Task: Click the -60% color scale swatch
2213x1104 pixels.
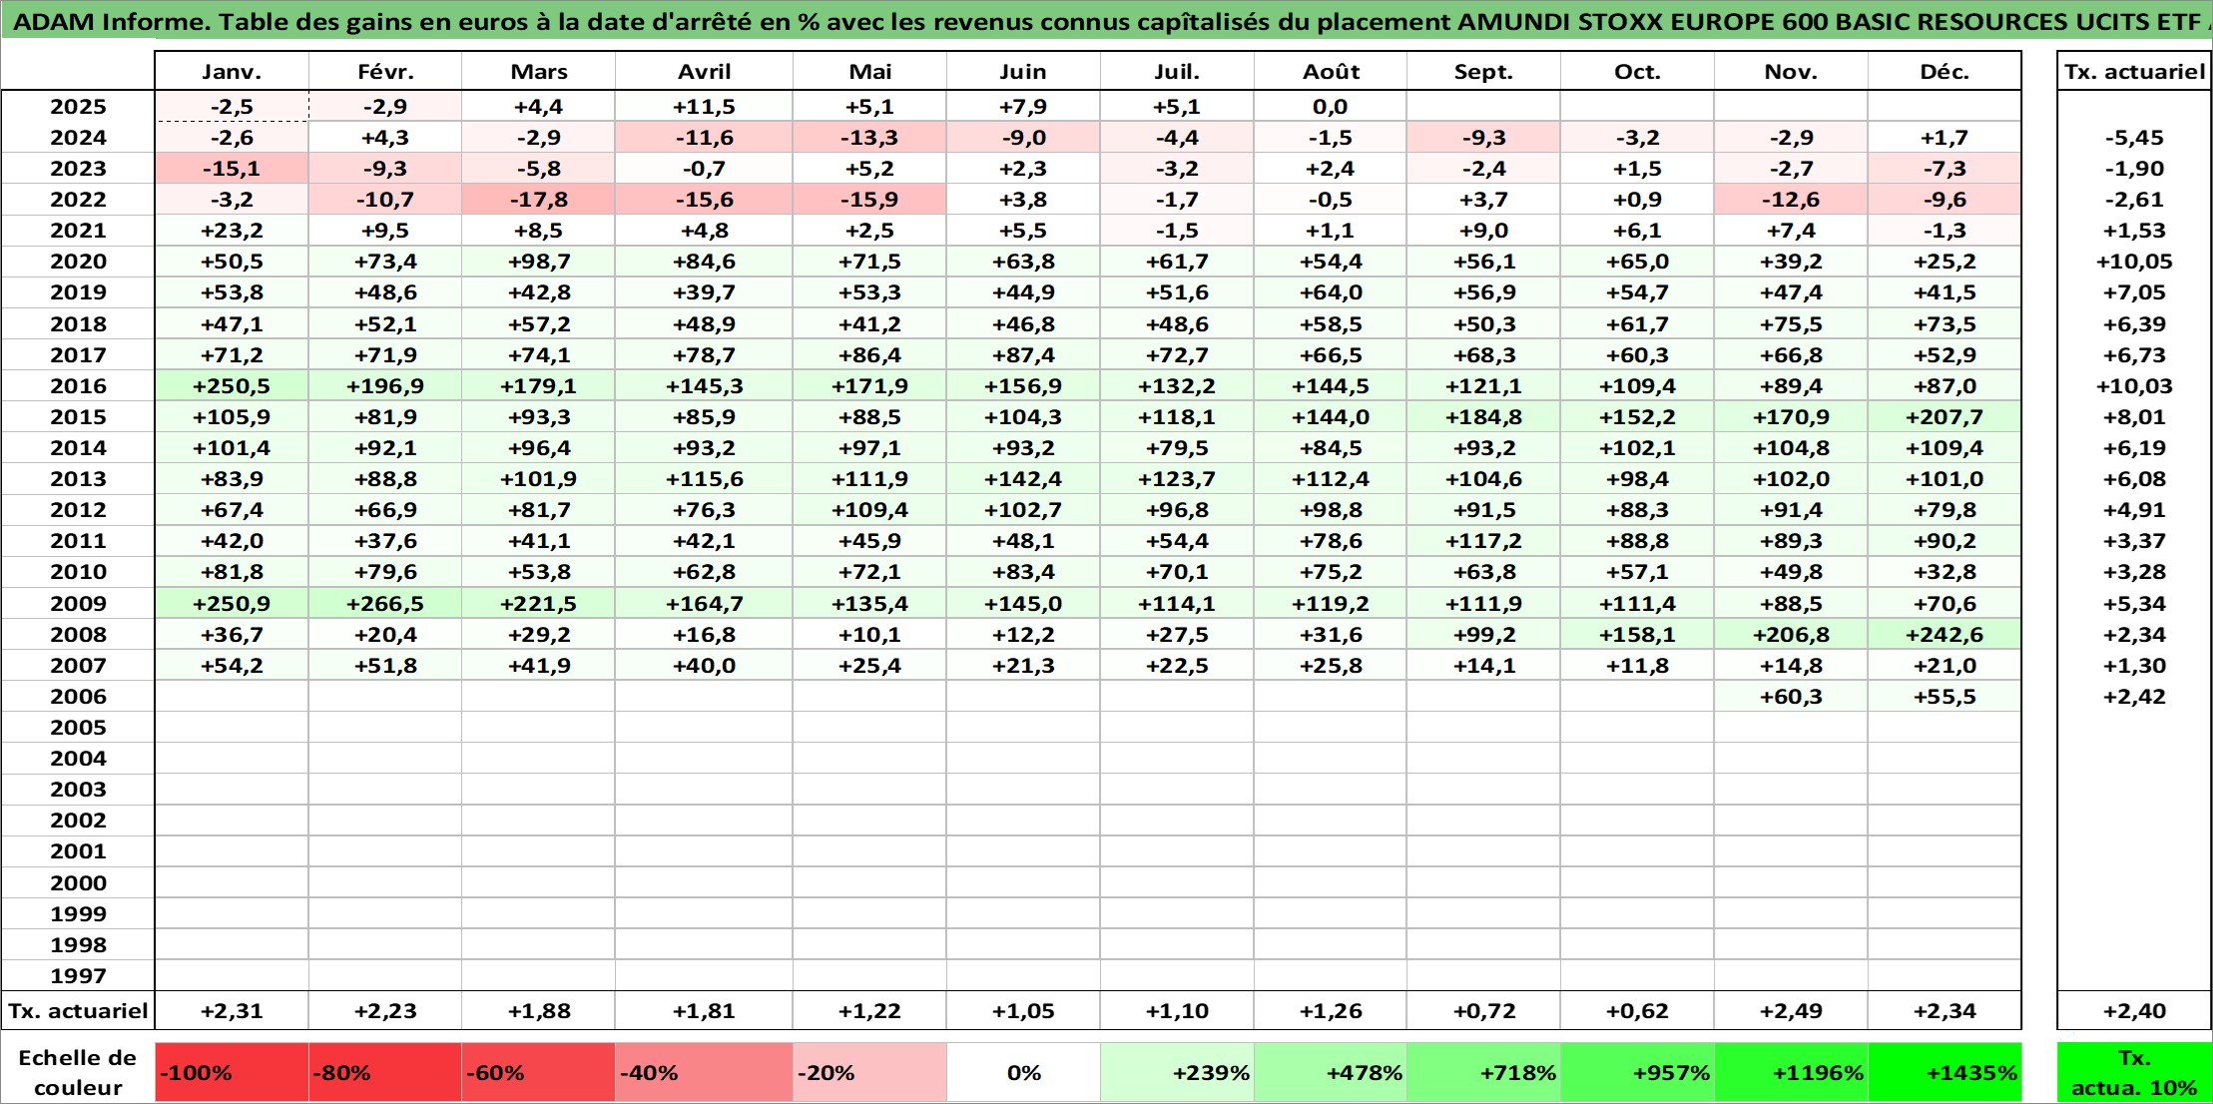Action: coord(539,1073)
